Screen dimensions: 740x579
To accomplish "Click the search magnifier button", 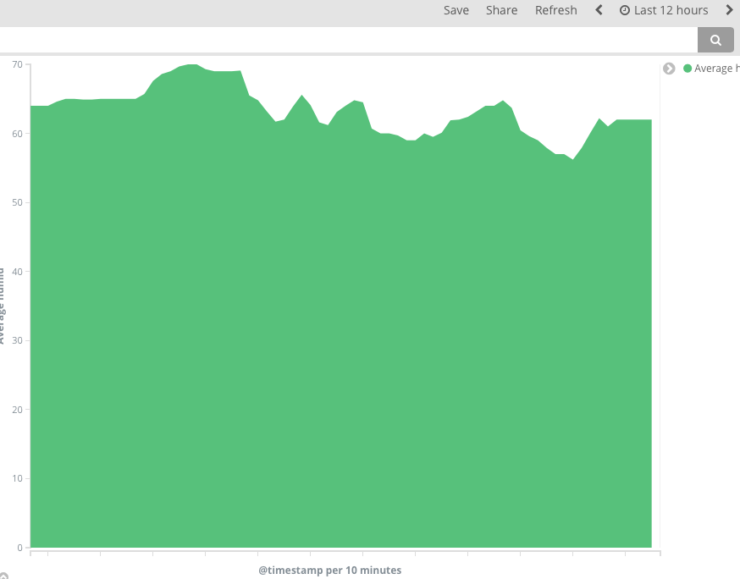I will click(x=715, y=40).
